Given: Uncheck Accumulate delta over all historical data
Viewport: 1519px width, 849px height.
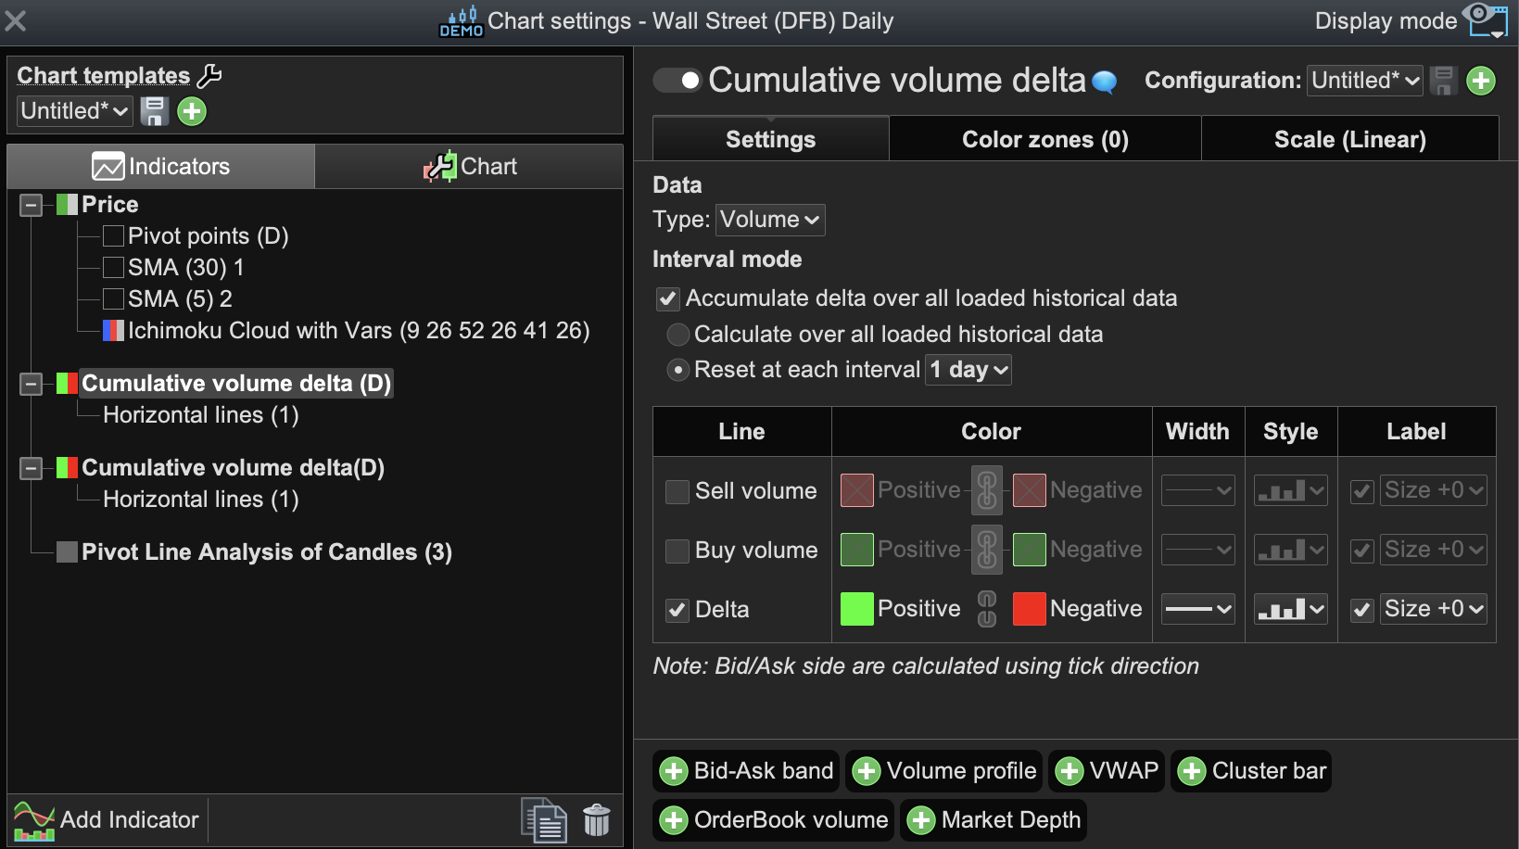Looking at the screenshot, I should point(668,298).
